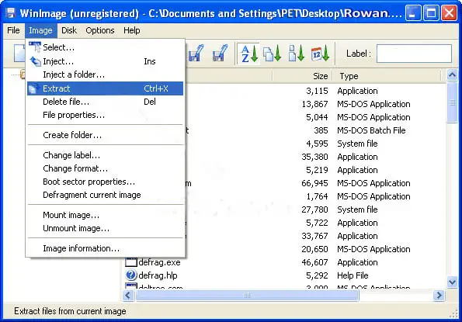
Task: Click the vertical scrollbar down arrow
Action: [x=452, y=282]
